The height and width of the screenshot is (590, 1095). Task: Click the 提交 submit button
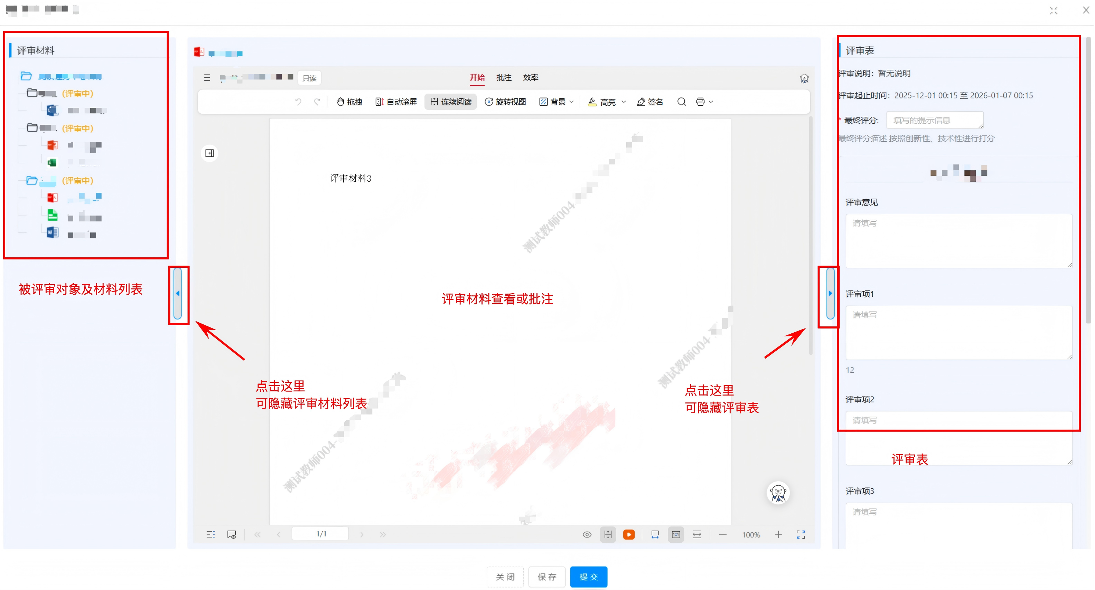tap(588, 577)
